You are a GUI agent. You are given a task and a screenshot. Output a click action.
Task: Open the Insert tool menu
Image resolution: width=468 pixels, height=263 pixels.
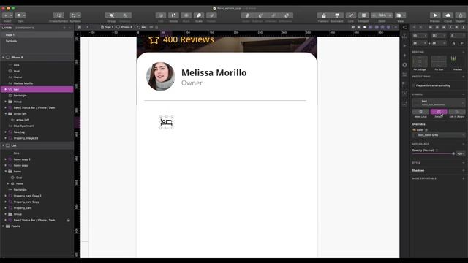click(x=7, y=15)
